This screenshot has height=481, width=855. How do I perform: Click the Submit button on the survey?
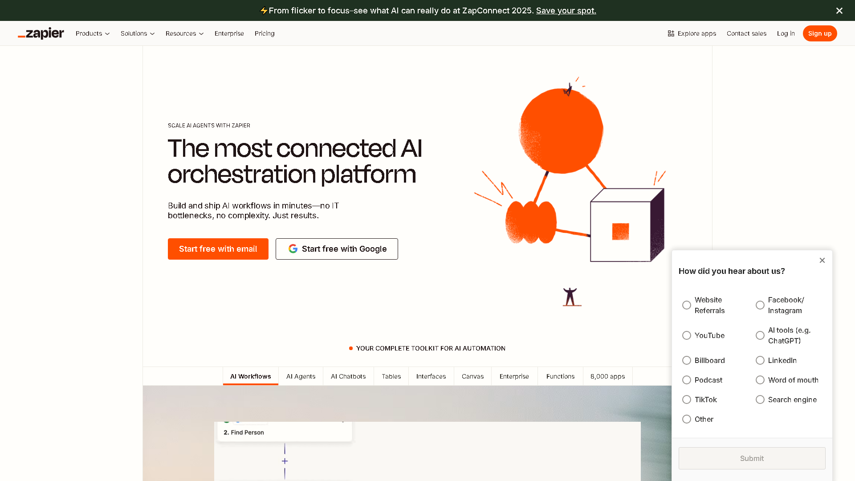[752, 458]
